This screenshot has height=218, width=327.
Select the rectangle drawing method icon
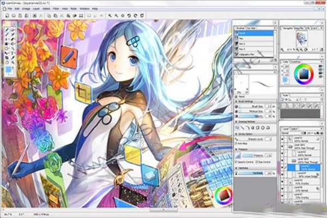click(x=258, y=128)
